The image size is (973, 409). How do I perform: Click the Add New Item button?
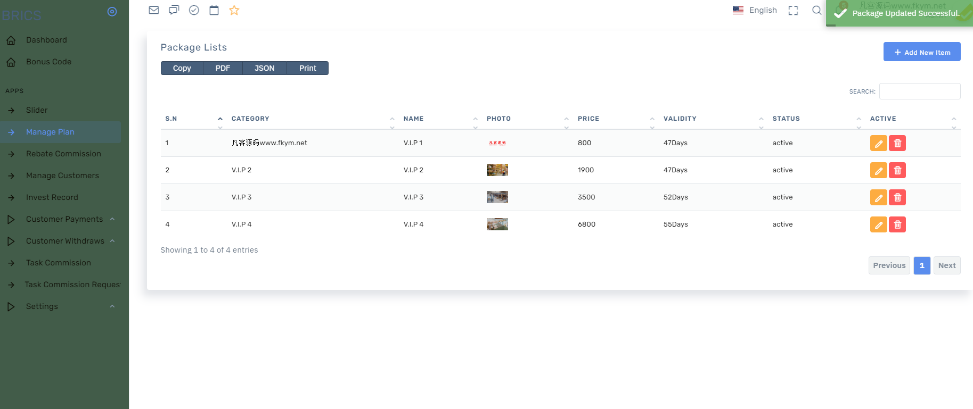click(921, 52)
